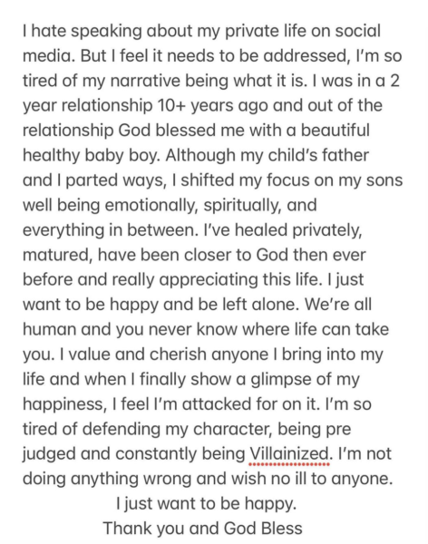Screen dimensions: 428x544
Task: Click the word matured
Action: tap(58, 255)
